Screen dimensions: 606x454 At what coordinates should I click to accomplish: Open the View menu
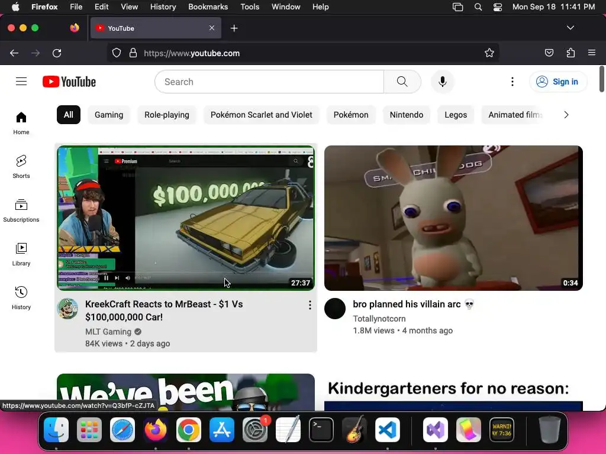coord(129,7)
